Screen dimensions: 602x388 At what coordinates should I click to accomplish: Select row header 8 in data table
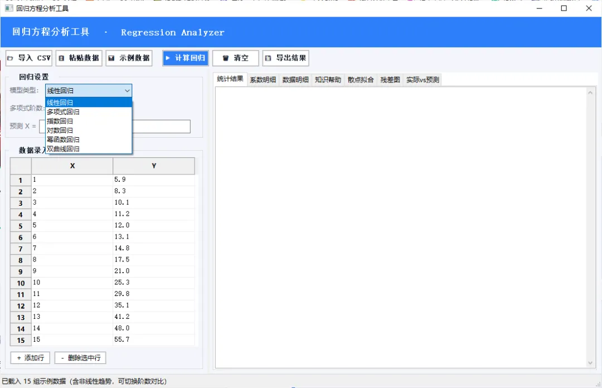coord(21,260)
